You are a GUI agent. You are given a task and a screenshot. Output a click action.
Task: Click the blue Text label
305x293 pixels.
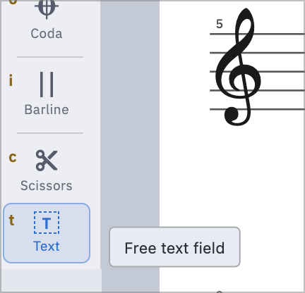click(47, 247)
